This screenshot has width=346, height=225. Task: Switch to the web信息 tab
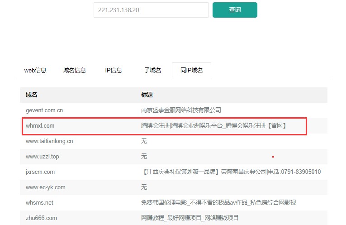(35, 71)
